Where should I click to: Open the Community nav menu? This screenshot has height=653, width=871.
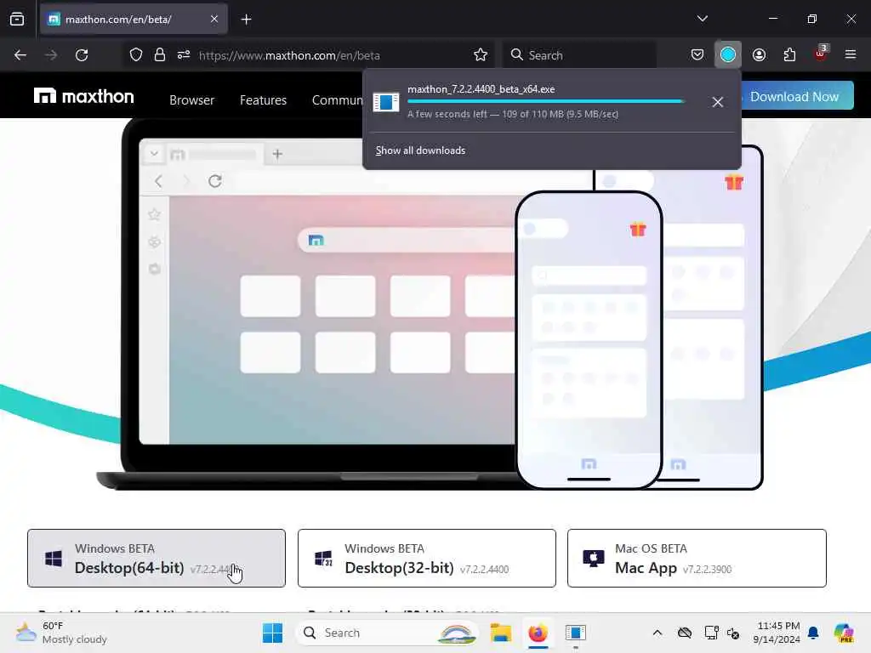click(x=337, y=100)
